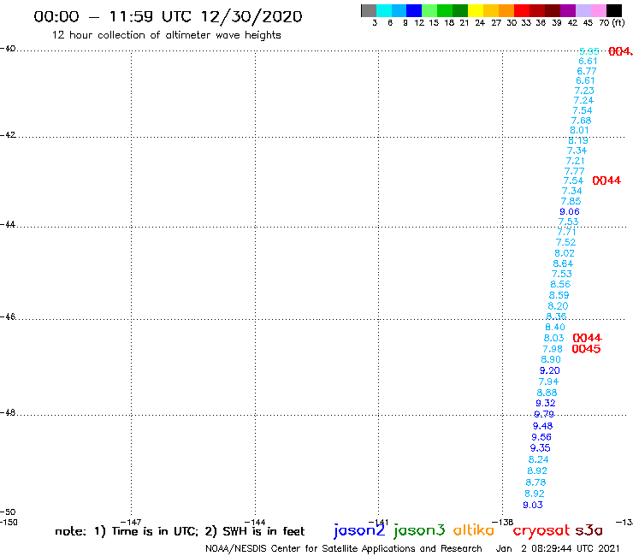Click the wave height value 9.20
Image resolution: width=633 pixels, height=556 pixels.
(x=549, y=370)
